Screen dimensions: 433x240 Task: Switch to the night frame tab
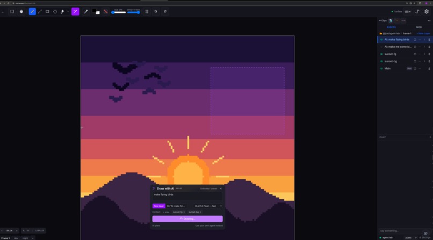click(25, 238)
